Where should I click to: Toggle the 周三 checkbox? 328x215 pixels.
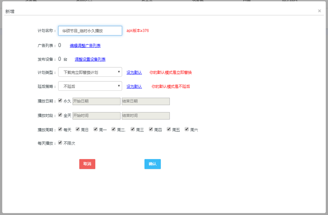(x=133, y=129)
